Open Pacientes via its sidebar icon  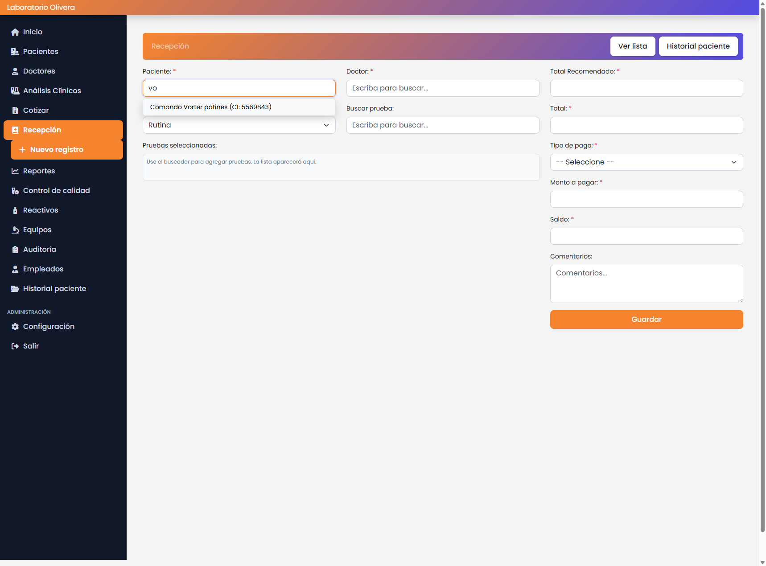pos(15,52)
